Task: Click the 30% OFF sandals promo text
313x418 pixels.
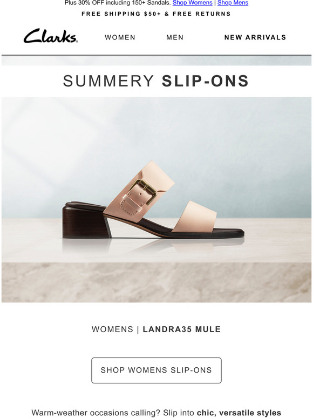Action: coord(118,3)
